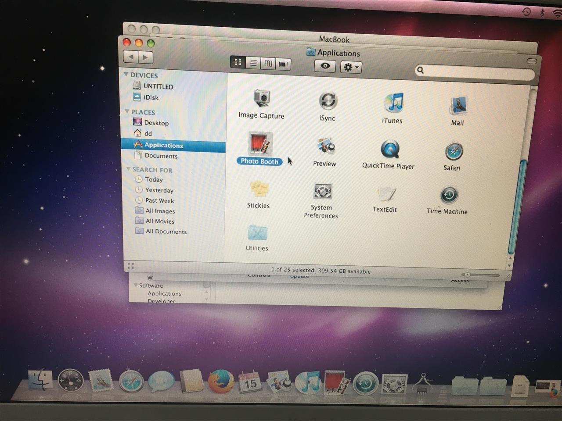The width and height of the screenshot is (562, 421).
Task: Switch Finder to column view
Action: coord(268,64)
